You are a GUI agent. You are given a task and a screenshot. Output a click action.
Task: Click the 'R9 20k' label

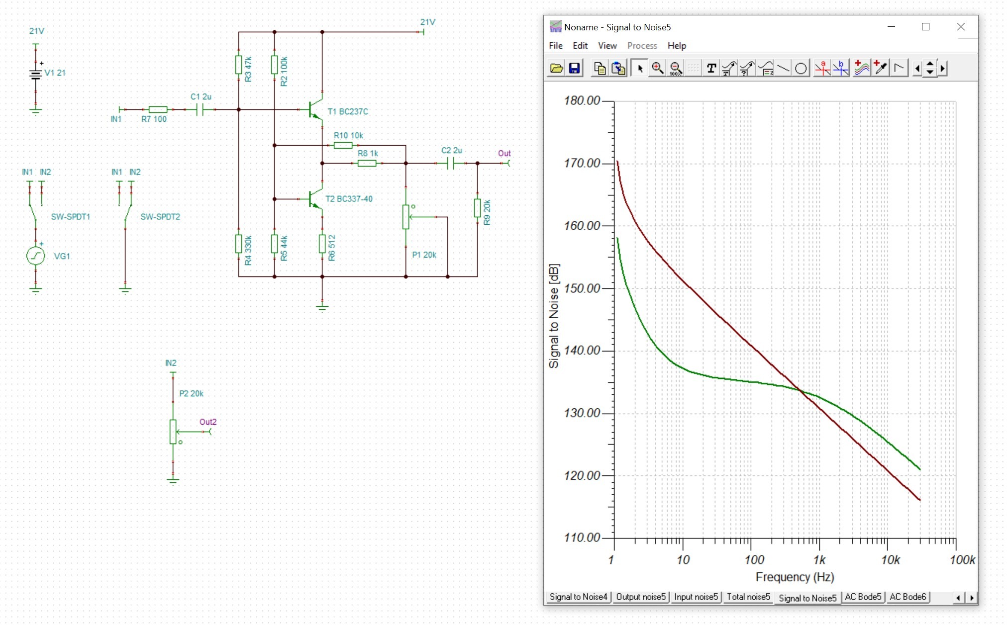[x=487, y=212]
